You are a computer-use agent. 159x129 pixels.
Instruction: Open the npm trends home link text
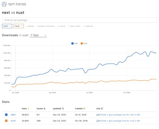tap(17, 4)
